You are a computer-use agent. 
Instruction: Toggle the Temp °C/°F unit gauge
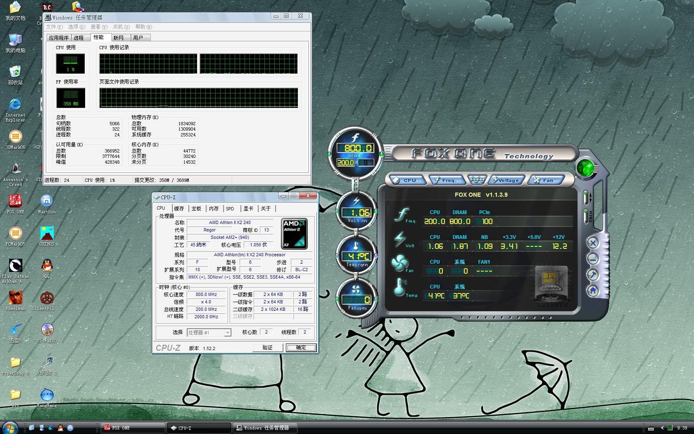[x=356, y=256]
